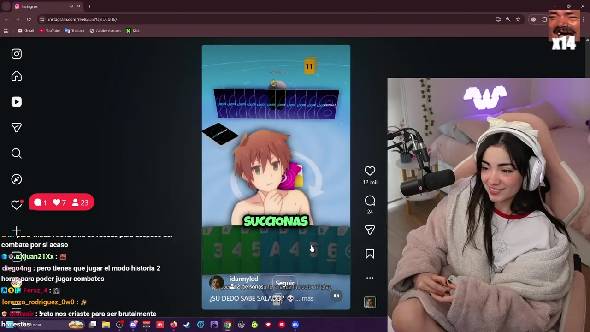Viewport: 590px width, 332px height.
Task: Open the reel's three-dot more options
Action: tap(370, 278)
